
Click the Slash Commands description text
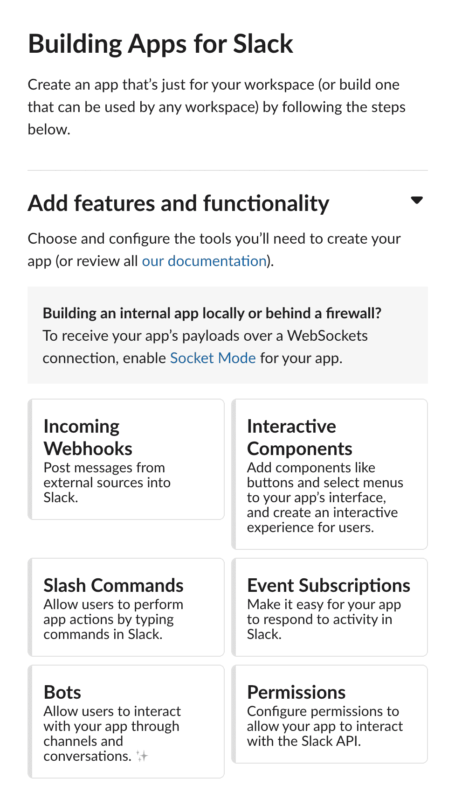113,619
